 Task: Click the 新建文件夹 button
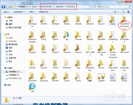click(x=44, y=12)
